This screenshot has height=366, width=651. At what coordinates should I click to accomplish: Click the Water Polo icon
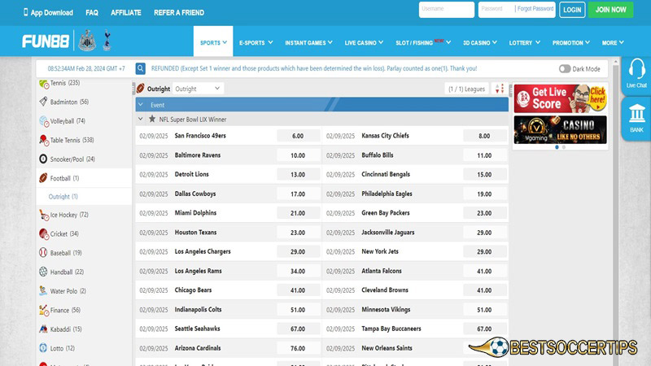point(43,291)
